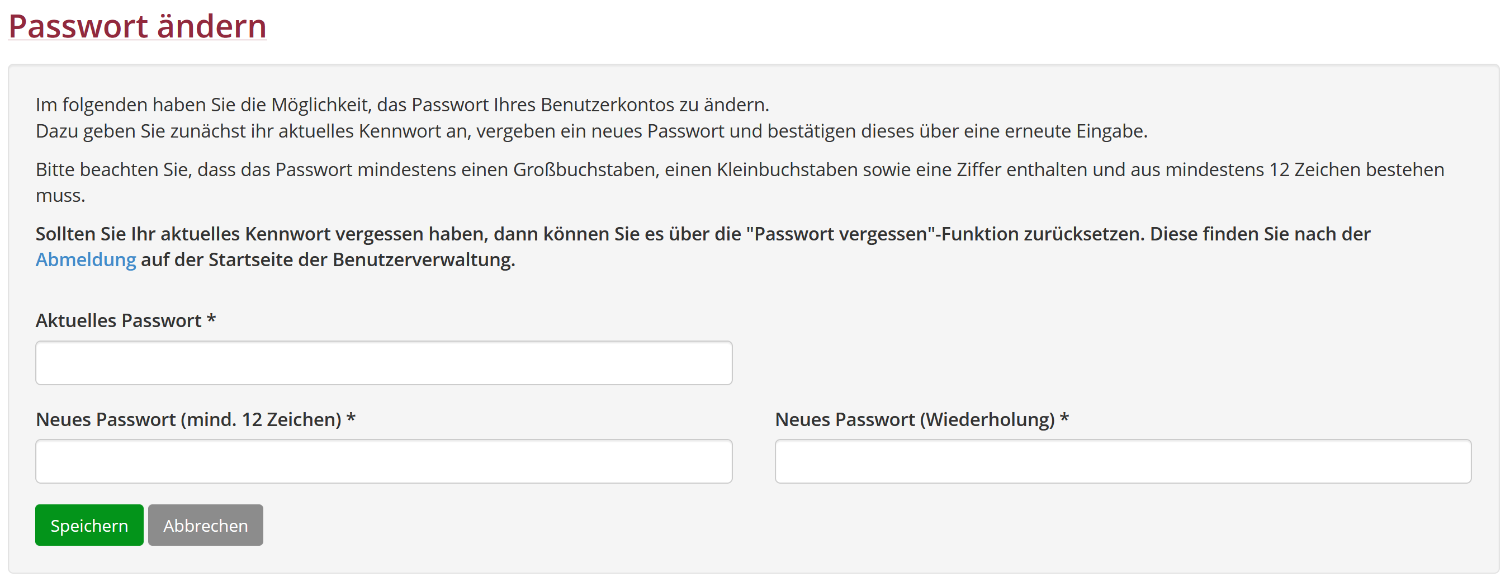Viewport: 1510px width, 586px height.
Task: Click the "Neues Passwort (mind. 12 Zeichen)" label
Action: (x=188, y=419)
